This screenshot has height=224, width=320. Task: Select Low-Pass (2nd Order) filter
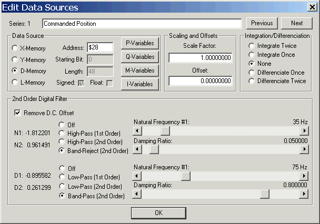click(x=63, y=187)
